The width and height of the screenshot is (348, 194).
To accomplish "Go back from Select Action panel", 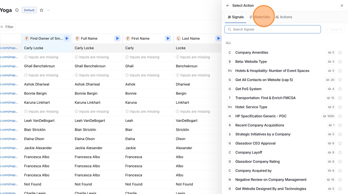I will [228, 6].
